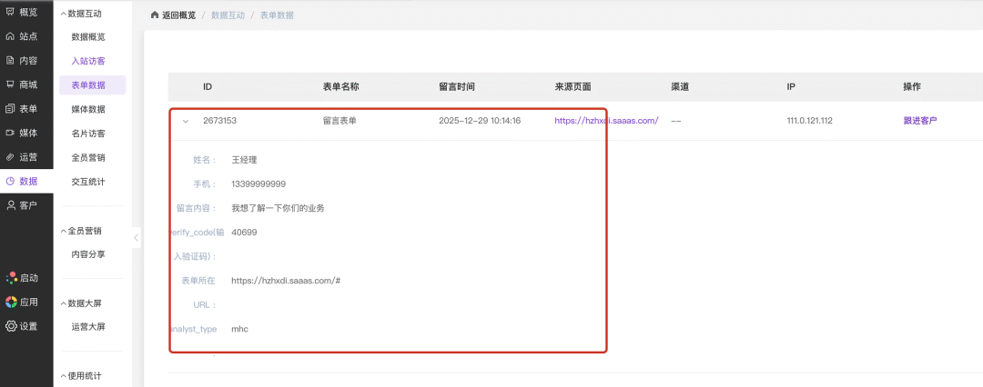Click the 跟进客户 action link
The width and height of the screenshot is (983, 387).
pos(919,121)
